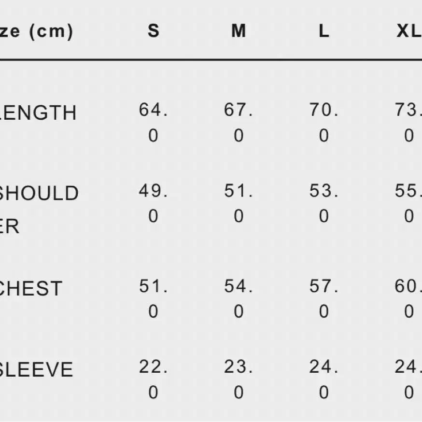The image size is (422, 422).
Task: Click the 22.0 sleeve value for S
Action: (x=153, y=379)
